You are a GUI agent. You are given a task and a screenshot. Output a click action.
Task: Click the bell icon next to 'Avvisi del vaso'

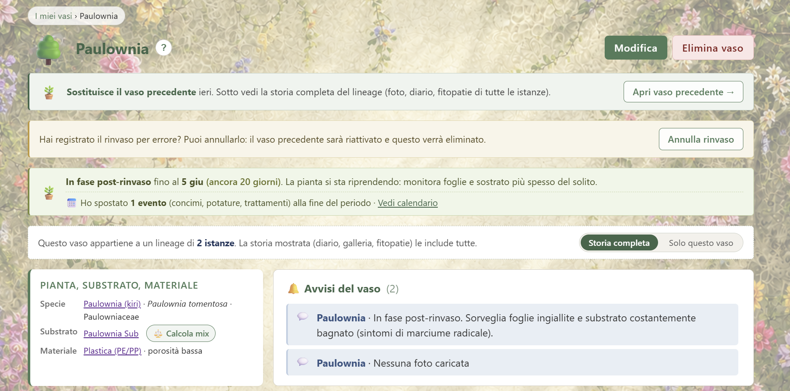pos(293,289)
